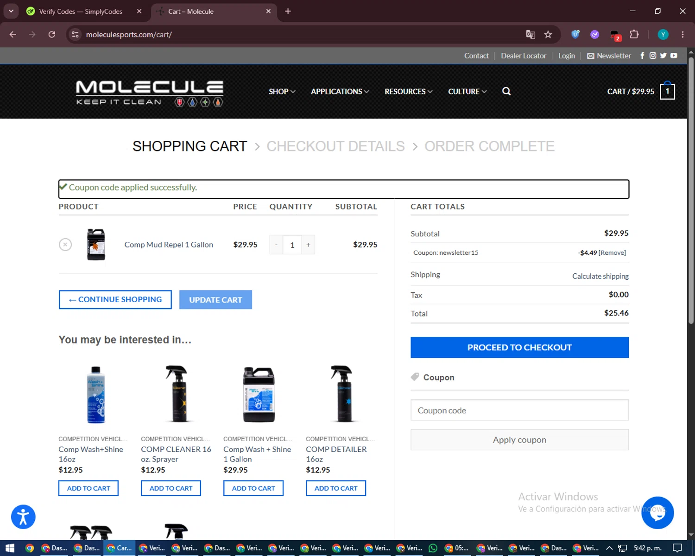695x556 pixels.
Task: Show hidden system tray icons
Action: coord(609,548)
